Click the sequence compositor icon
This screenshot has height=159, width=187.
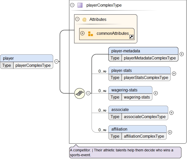(x=79, y=93)
